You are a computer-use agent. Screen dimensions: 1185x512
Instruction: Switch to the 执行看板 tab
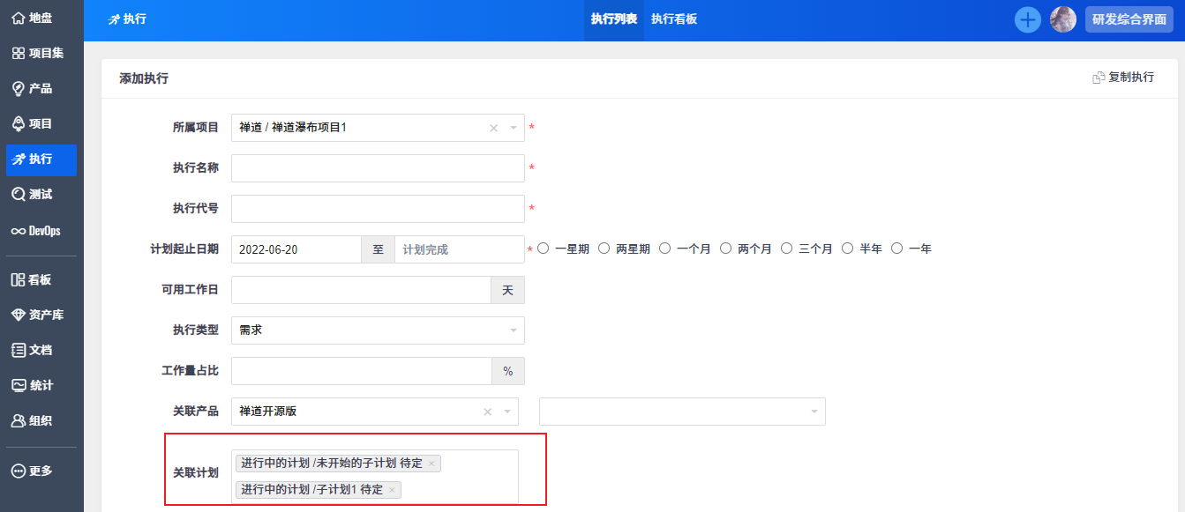pyautogui.click(x=674, y=19)
